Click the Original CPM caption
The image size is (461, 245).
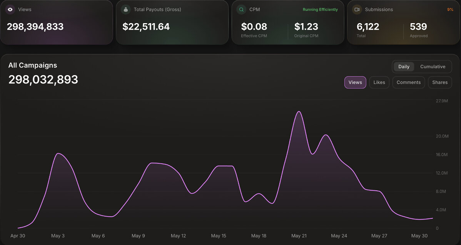[306, 36]
